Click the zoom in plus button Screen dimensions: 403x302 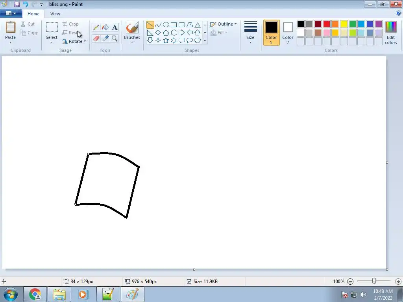398,282
